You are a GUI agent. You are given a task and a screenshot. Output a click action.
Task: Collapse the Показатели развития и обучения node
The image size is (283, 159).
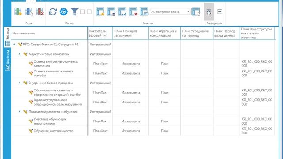click(x=19, y=112)
